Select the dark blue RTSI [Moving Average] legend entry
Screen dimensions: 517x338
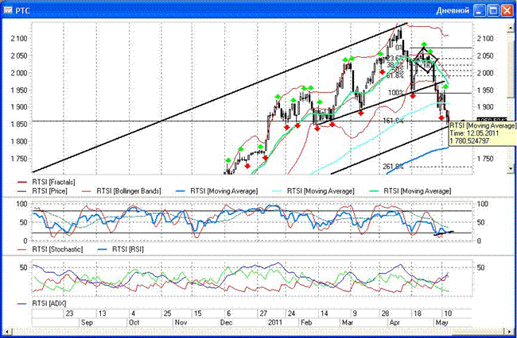(x=217, y=191)
